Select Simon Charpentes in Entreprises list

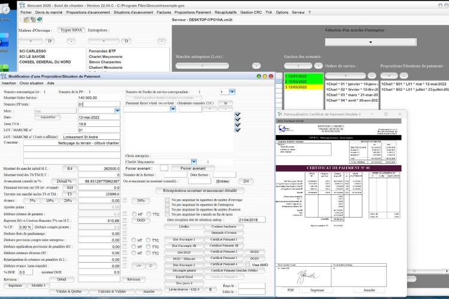click(105, 62)
